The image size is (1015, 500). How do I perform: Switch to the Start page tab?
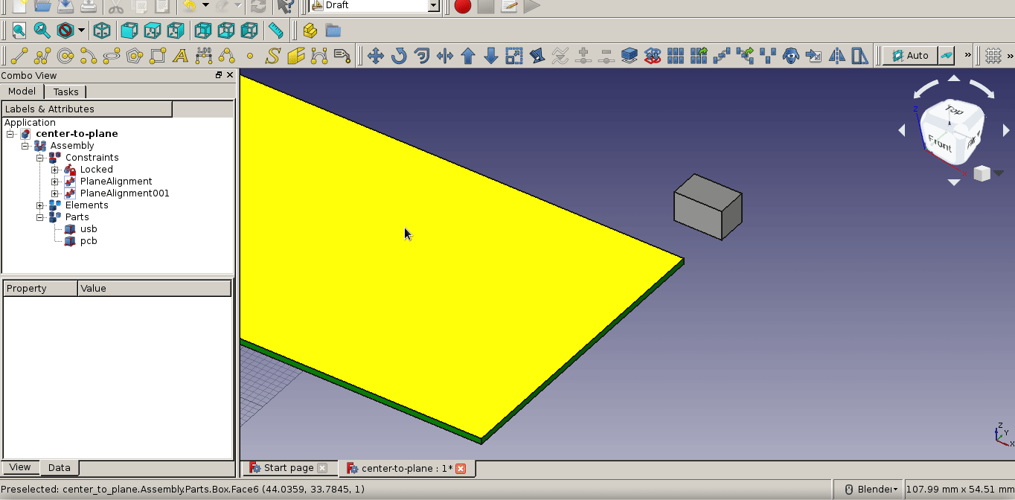290,468
